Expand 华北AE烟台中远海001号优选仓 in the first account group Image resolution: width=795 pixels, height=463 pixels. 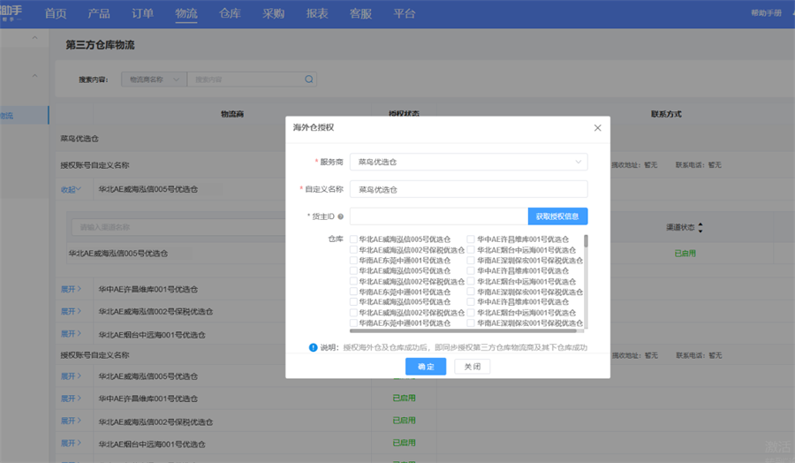click(x=71, y=334)
